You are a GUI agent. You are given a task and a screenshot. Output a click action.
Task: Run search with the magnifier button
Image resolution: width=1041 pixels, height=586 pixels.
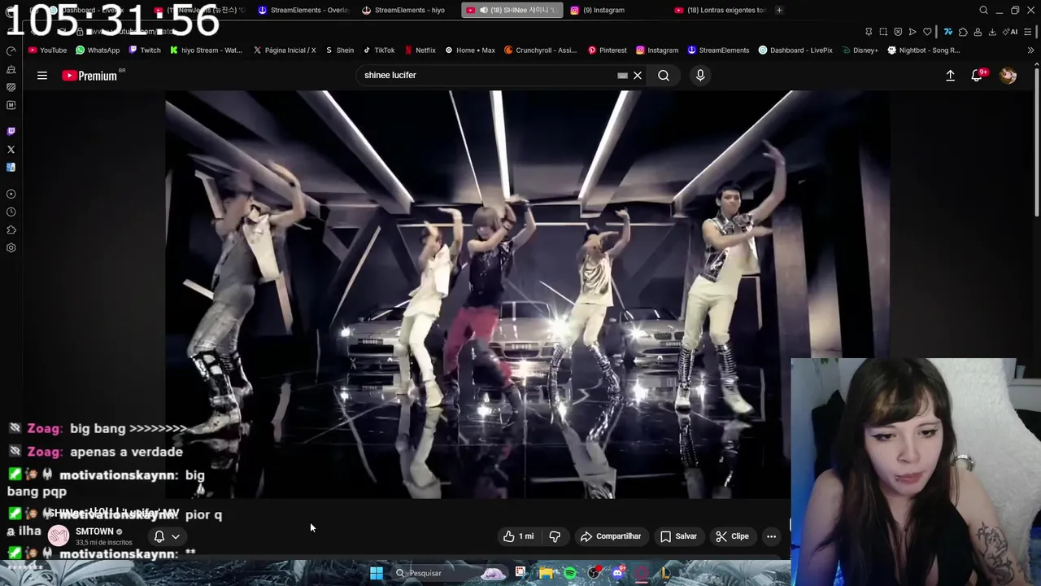[x=664, y=76]
